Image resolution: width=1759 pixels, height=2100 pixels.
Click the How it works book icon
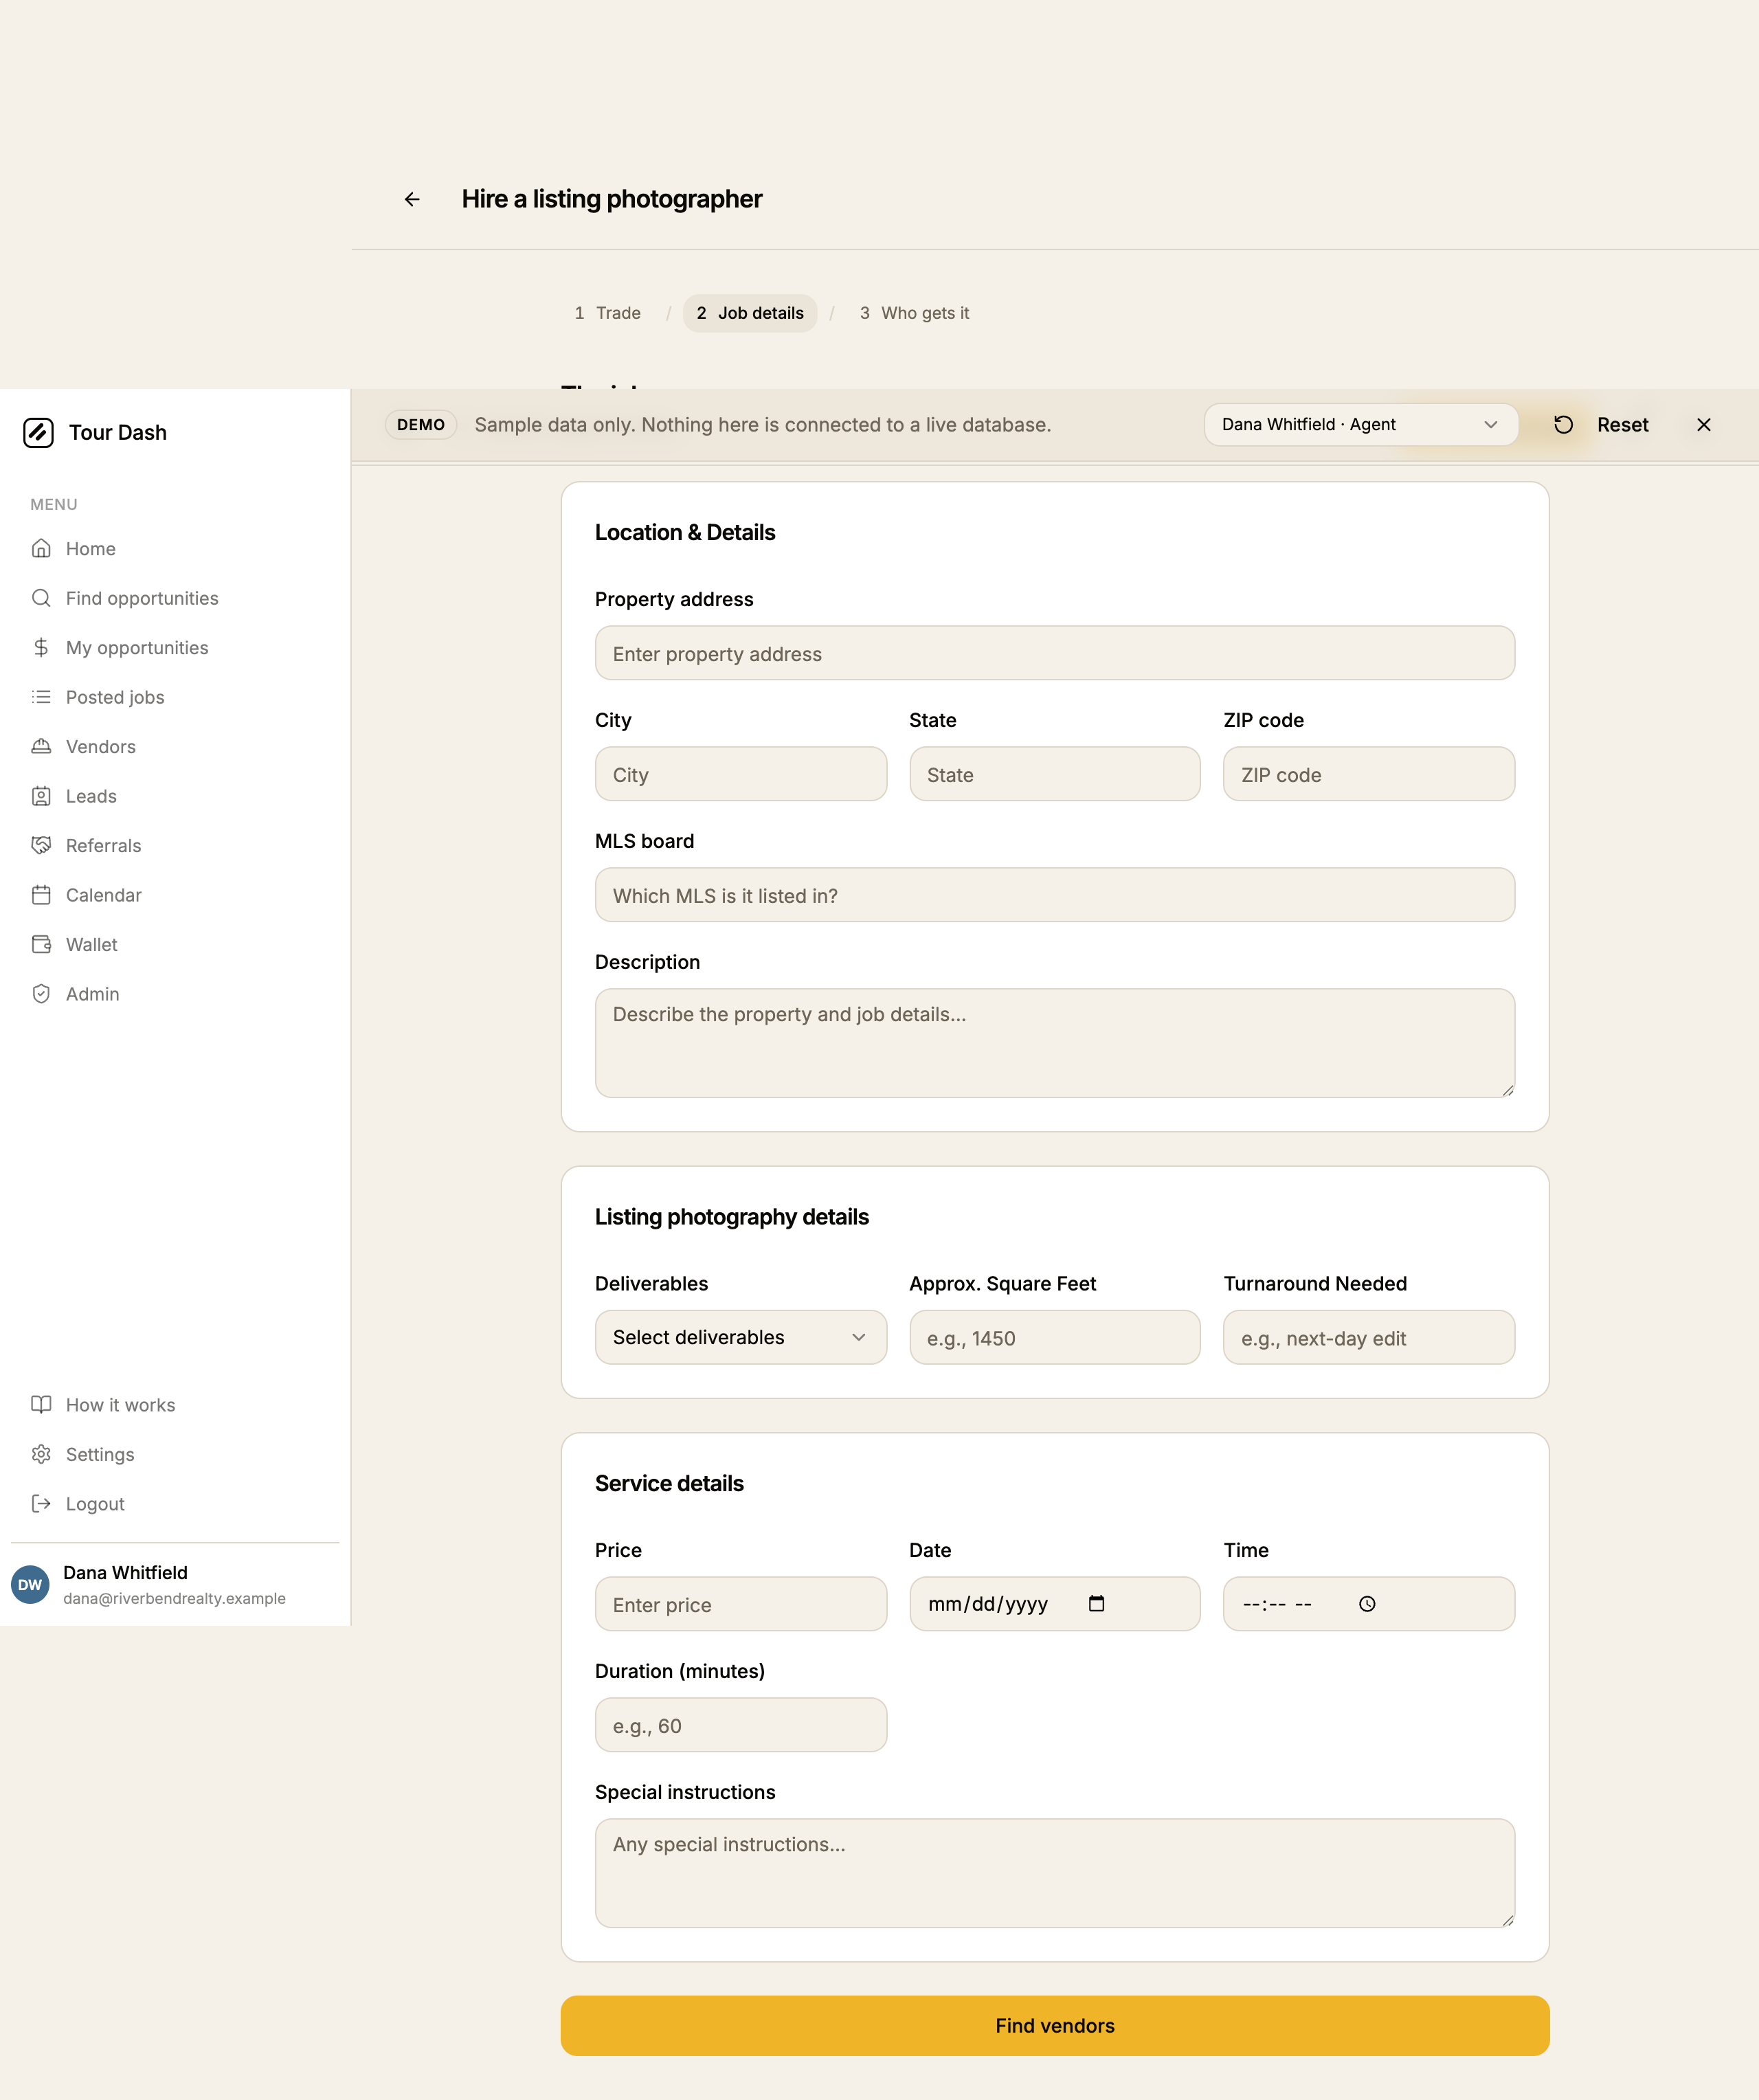[x=41, y=1404]
